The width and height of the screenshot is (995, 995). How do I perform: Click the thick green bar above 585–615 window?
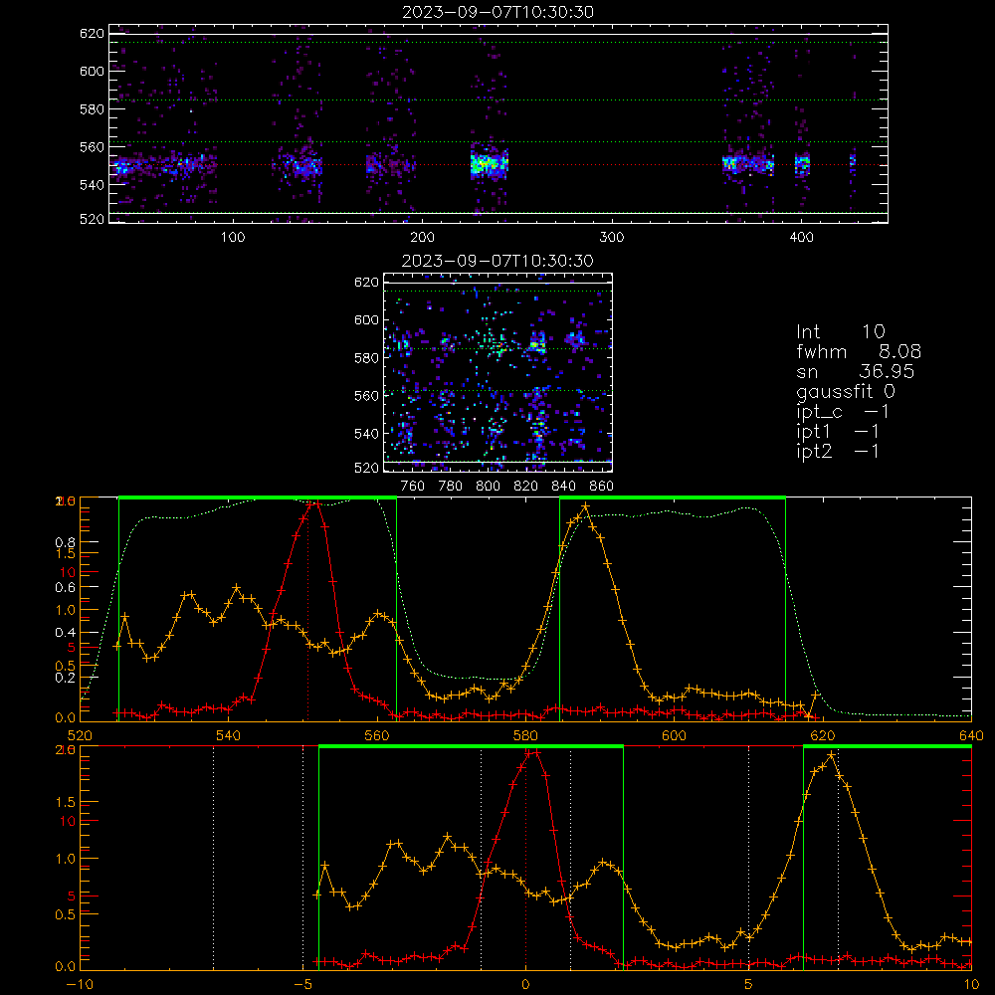673,497
